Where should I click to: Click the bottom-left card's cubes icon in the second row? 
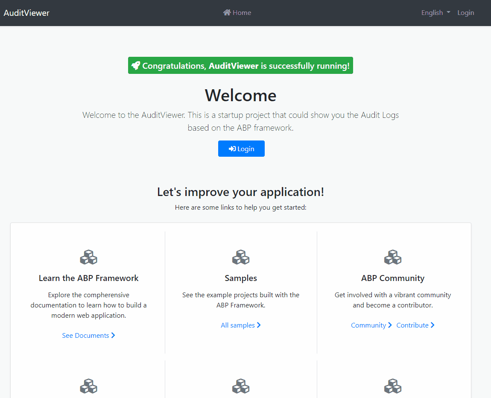click(89, 386)
